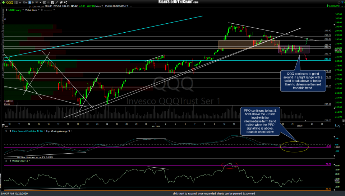This screenshot has height=196, width=345.
Task: Click the share icon in toolbar
Action: tap(65, 3)
